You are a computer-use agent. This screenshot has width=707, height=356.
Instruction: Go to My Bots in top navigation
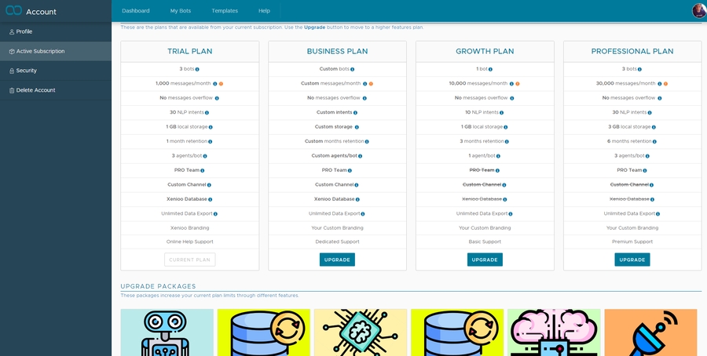coord(180,11)
